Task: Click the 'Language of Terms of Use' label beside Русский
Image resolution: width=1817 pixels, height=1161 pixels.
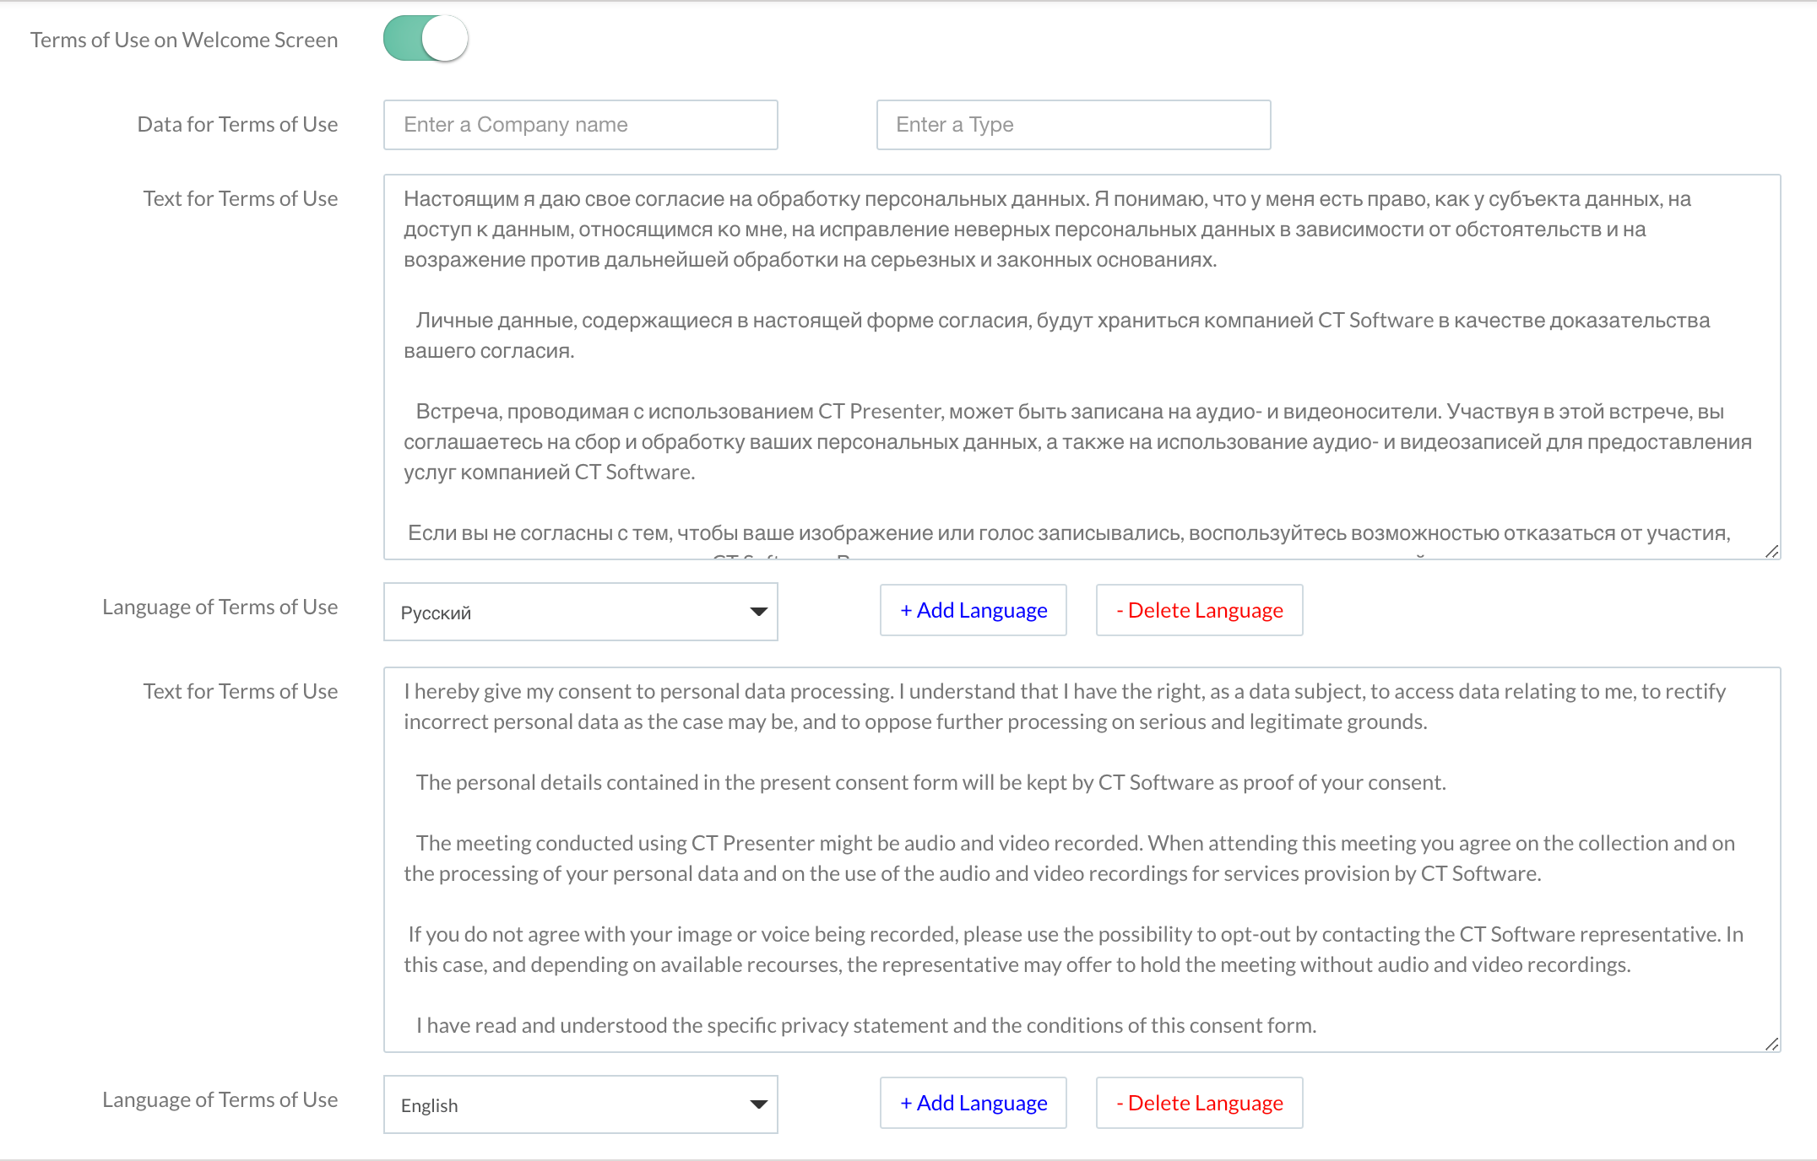Action: pos(220,607)
